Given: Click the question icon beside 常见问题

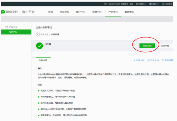Looking at the screenshot, I should [x=163, y=60].
